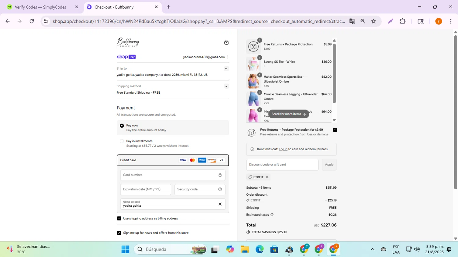The width and height of the screenshot is (458, 257).
Task: Show hidden system tray icons
Action: coord(373,249)
